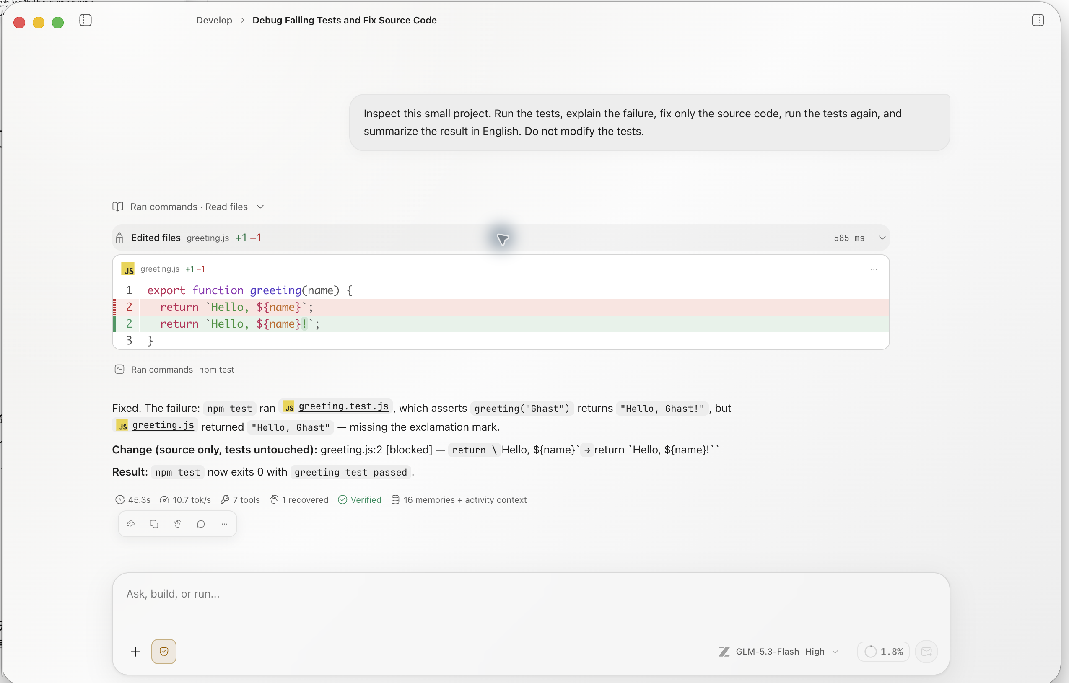
Task: Click the green Verified badge
Action: click(x=360, y=500)
